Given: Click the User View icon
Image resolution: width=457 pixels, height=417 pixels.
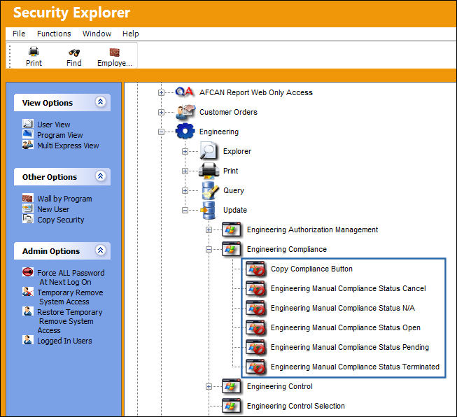Looking at the screenshot, I should 28,124.
